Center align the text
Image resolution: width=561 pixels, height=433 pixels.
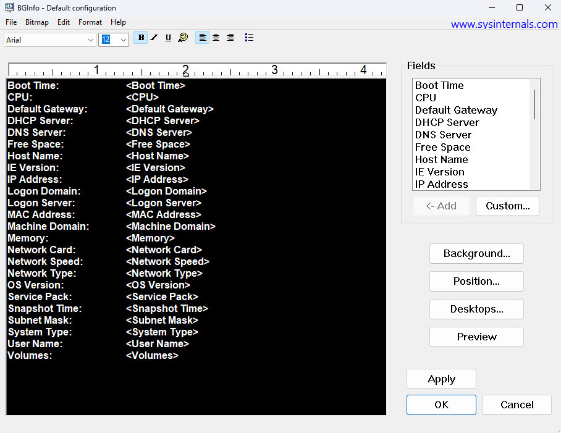[216, 38]
